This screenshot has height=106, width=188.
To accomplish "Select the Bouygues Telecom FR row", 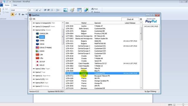I will [102, 76].
